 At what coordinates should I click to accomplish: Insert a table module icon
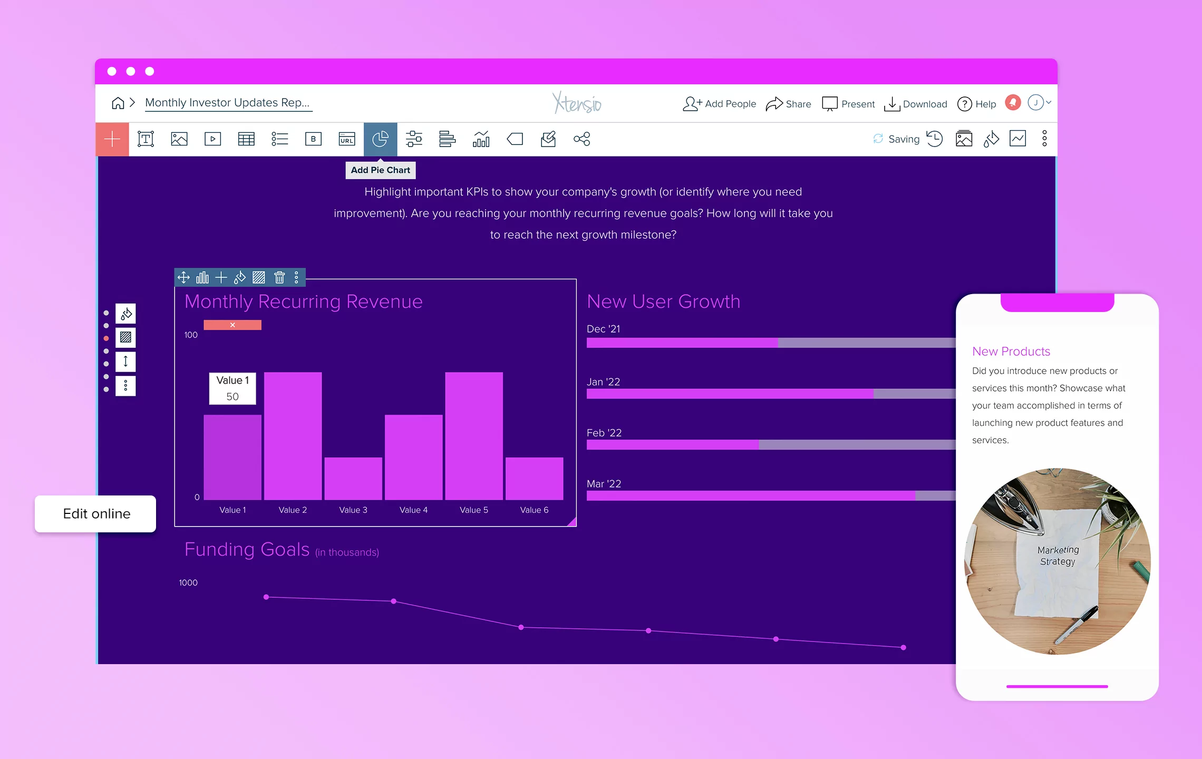246,139
